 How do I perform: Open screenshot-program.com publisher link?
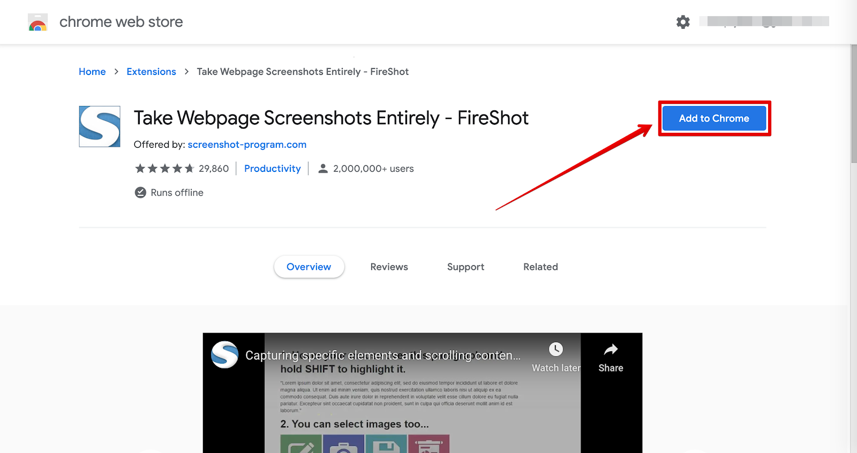(x=247, y=145)
